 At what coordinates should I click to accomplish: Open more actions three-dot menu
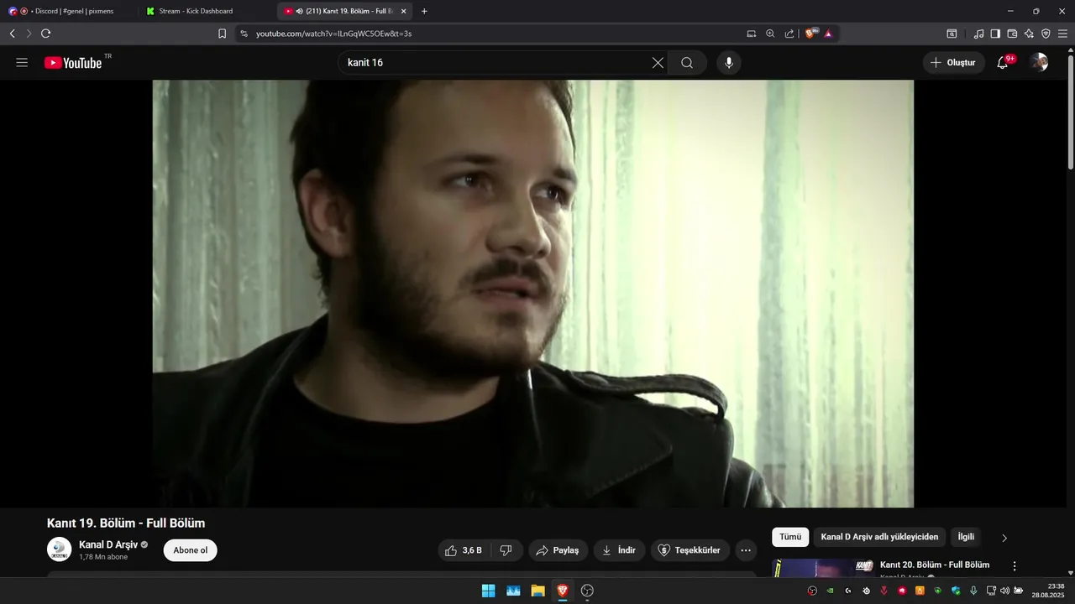point(746,550)
